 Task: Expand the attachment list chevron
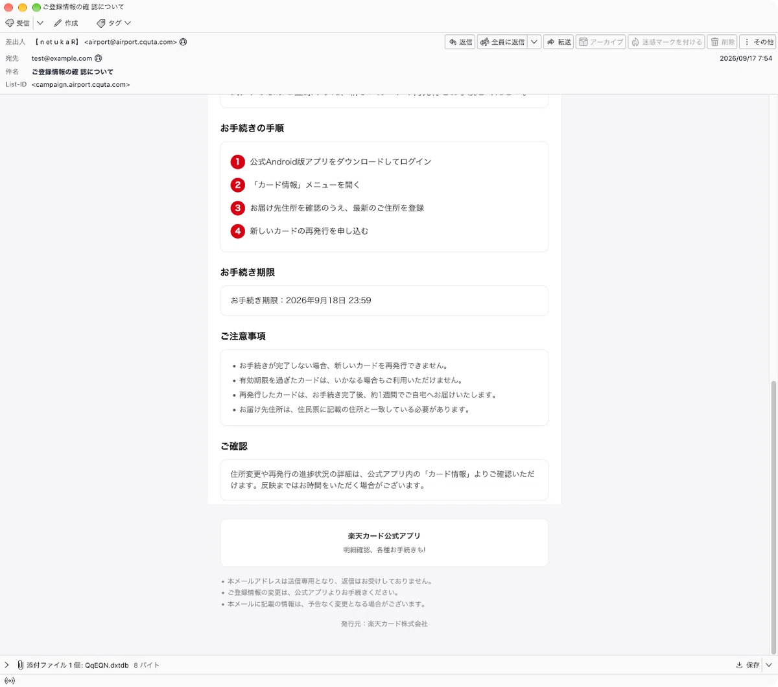point(7,665)
